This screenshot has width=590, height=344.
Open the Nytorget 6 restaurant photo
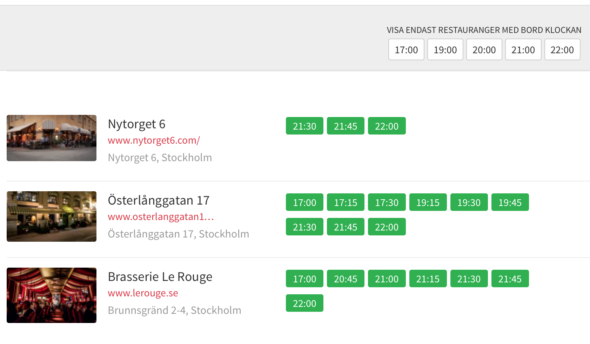click(x=52, y=138)
